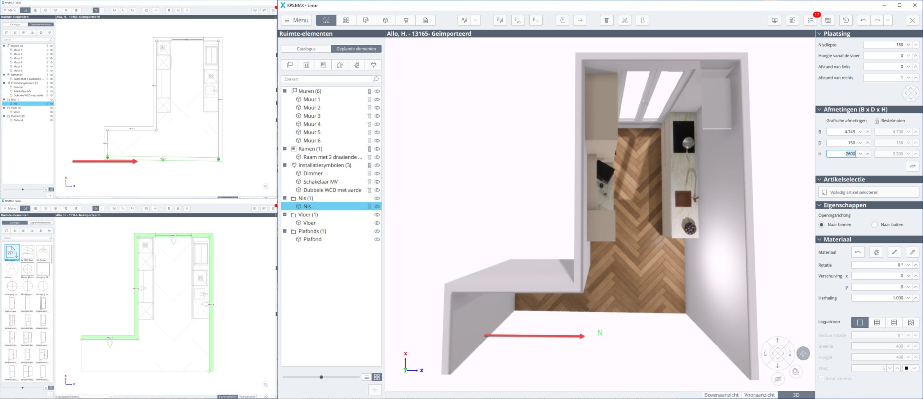Click the save floppy disk icon
This screenshot has width=923, height=399.
tap(828, 20)
